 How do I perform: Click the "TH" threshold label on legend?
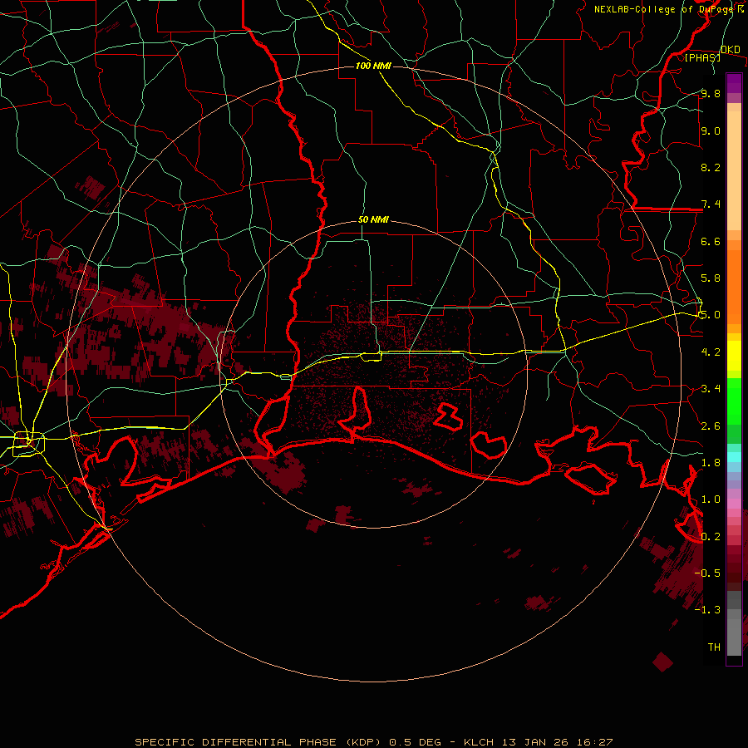click(x=714, y=647)
